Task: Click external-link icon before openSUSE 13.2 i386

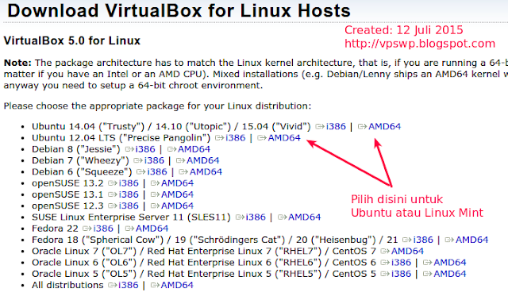Action: [x=113, y=183]
